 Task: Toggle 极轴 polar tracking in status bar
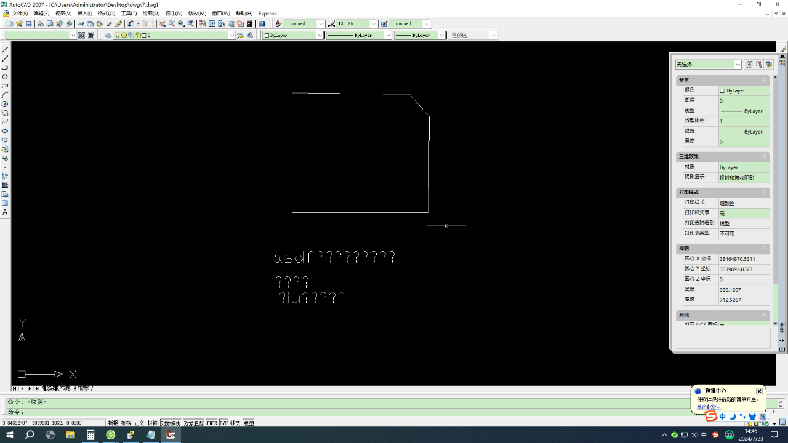coord(152,423)
